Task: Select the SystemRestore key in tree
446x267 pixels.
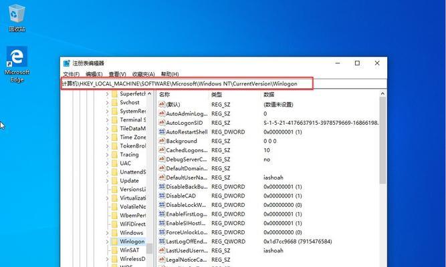Action: coord(132,111)
